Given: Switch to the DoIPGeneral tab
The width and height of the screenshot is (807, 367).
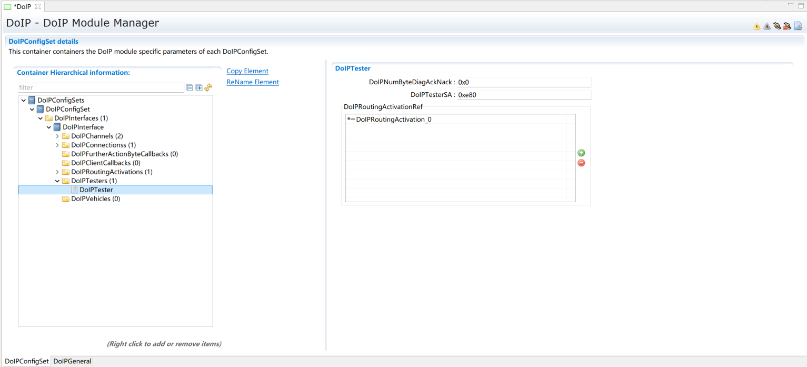Looking at the screenshot, I should click(x=72, y=361).
